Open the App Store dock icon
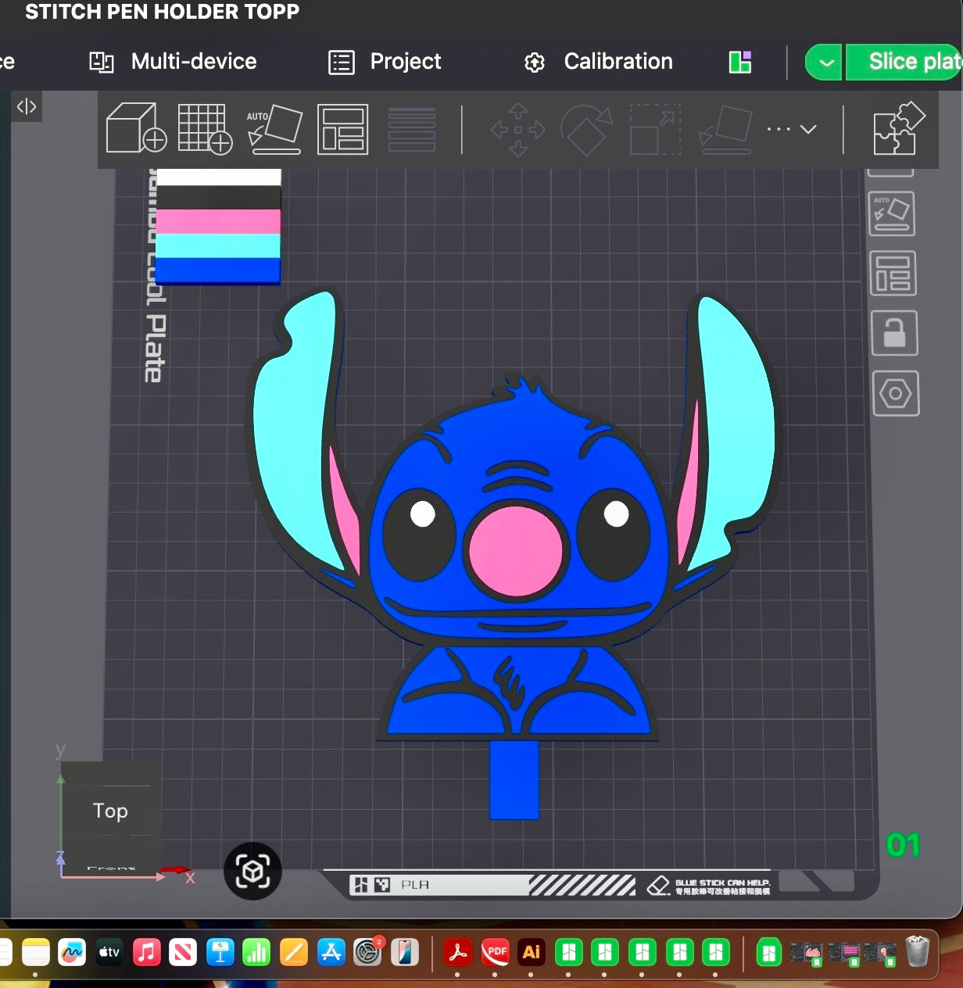This screenshot has height=988, width=963. [x=331, y=952]
